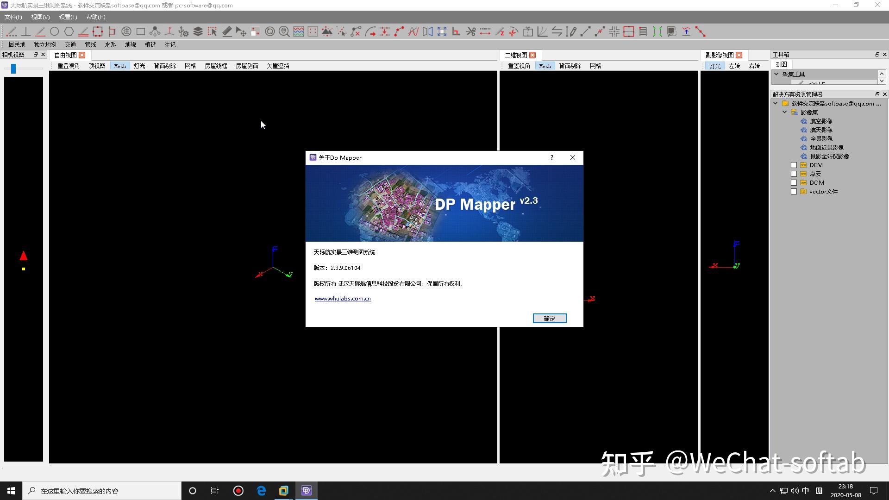Select the ruler measure tool
This screenshot has height=500, width=889.
pyautogui.click(x=227, y=31)
